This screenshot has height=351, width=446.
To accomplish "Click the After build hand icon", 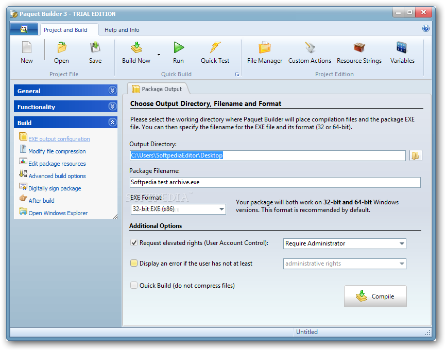I will pos(23,198).
